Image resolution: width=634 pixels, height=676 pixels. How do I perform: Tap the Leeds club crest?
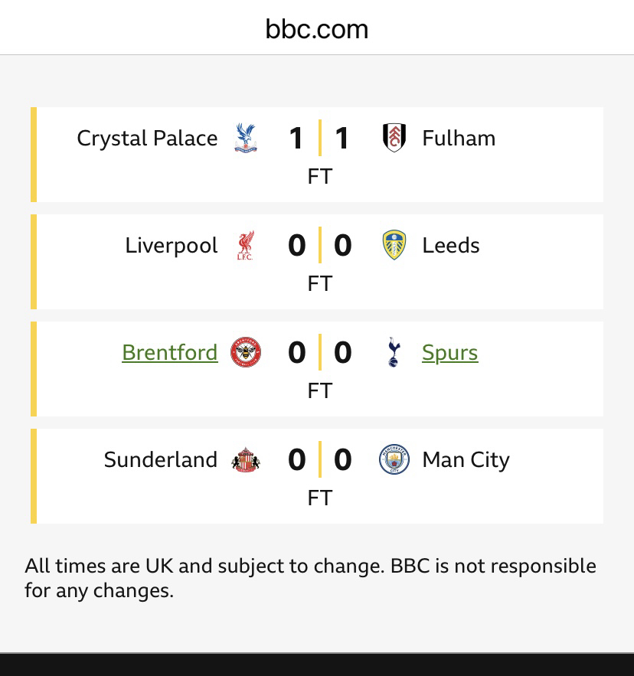(394, 245)
